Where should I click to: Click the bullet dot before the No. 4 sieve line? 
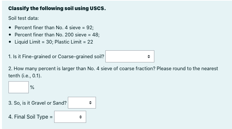point(10,28)
